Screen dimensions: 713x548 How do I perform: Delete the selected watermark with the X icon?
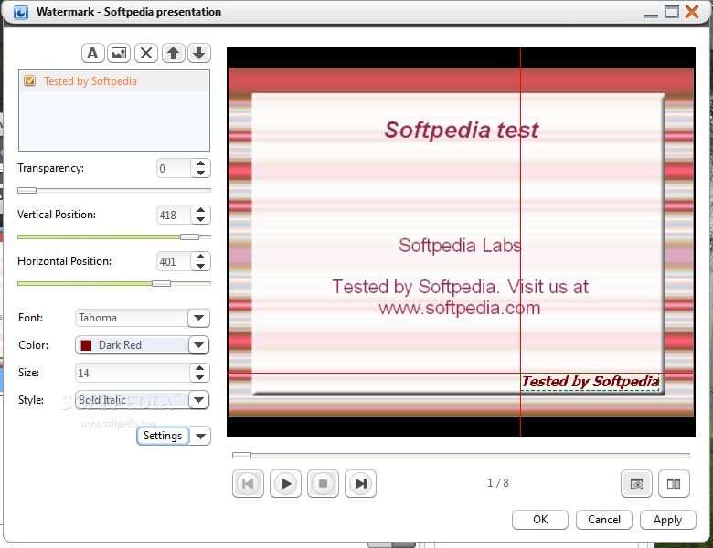click(x=146, y=53)
